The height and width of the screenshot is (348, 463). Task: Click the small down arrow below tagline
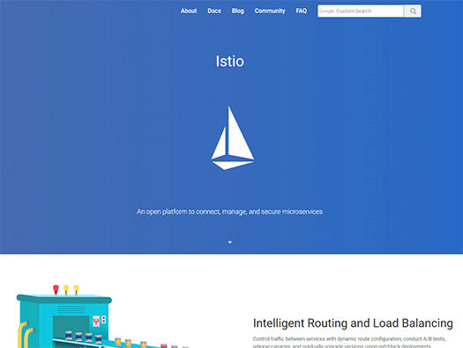(x=229, y=242)
